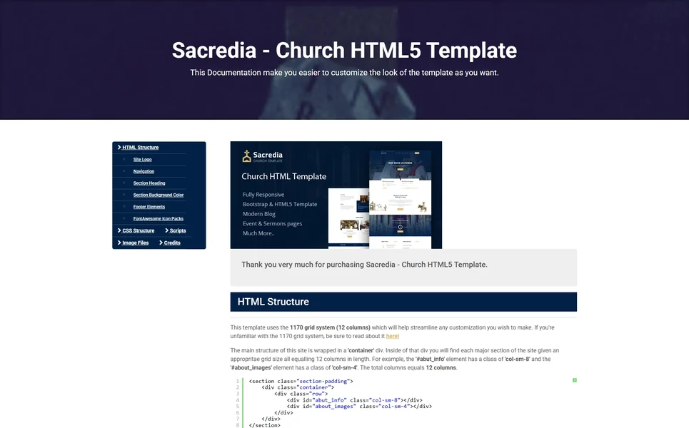The width and height of the screenshot is (689, 428).
Task: Expand the Image Files menu item
Action: (135, 243)
